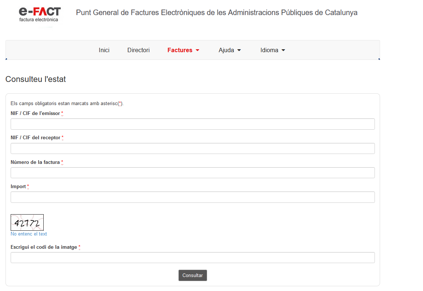
Task: Focus the NIF / CIF de l'emissor field
Action: coord(192,124)
